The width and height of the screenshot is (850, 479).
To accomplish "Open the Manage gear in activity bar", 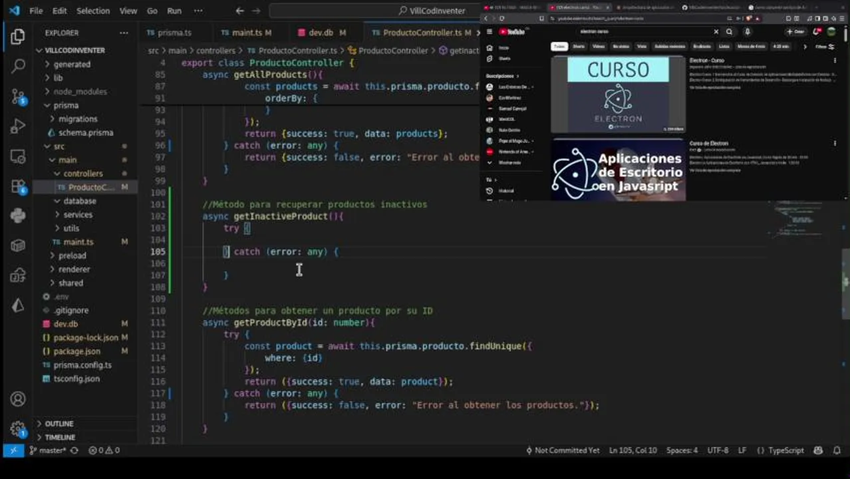I will click(x=18, y=428).
